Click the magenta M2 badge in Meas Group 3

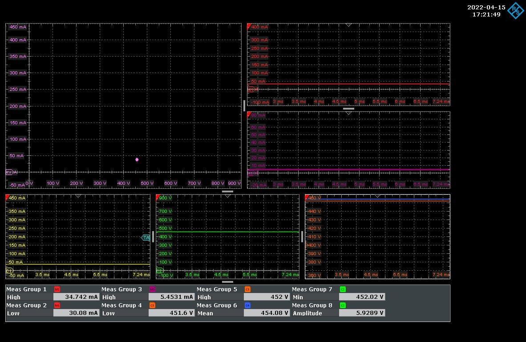pyautogui.click(x=152, y=289)
